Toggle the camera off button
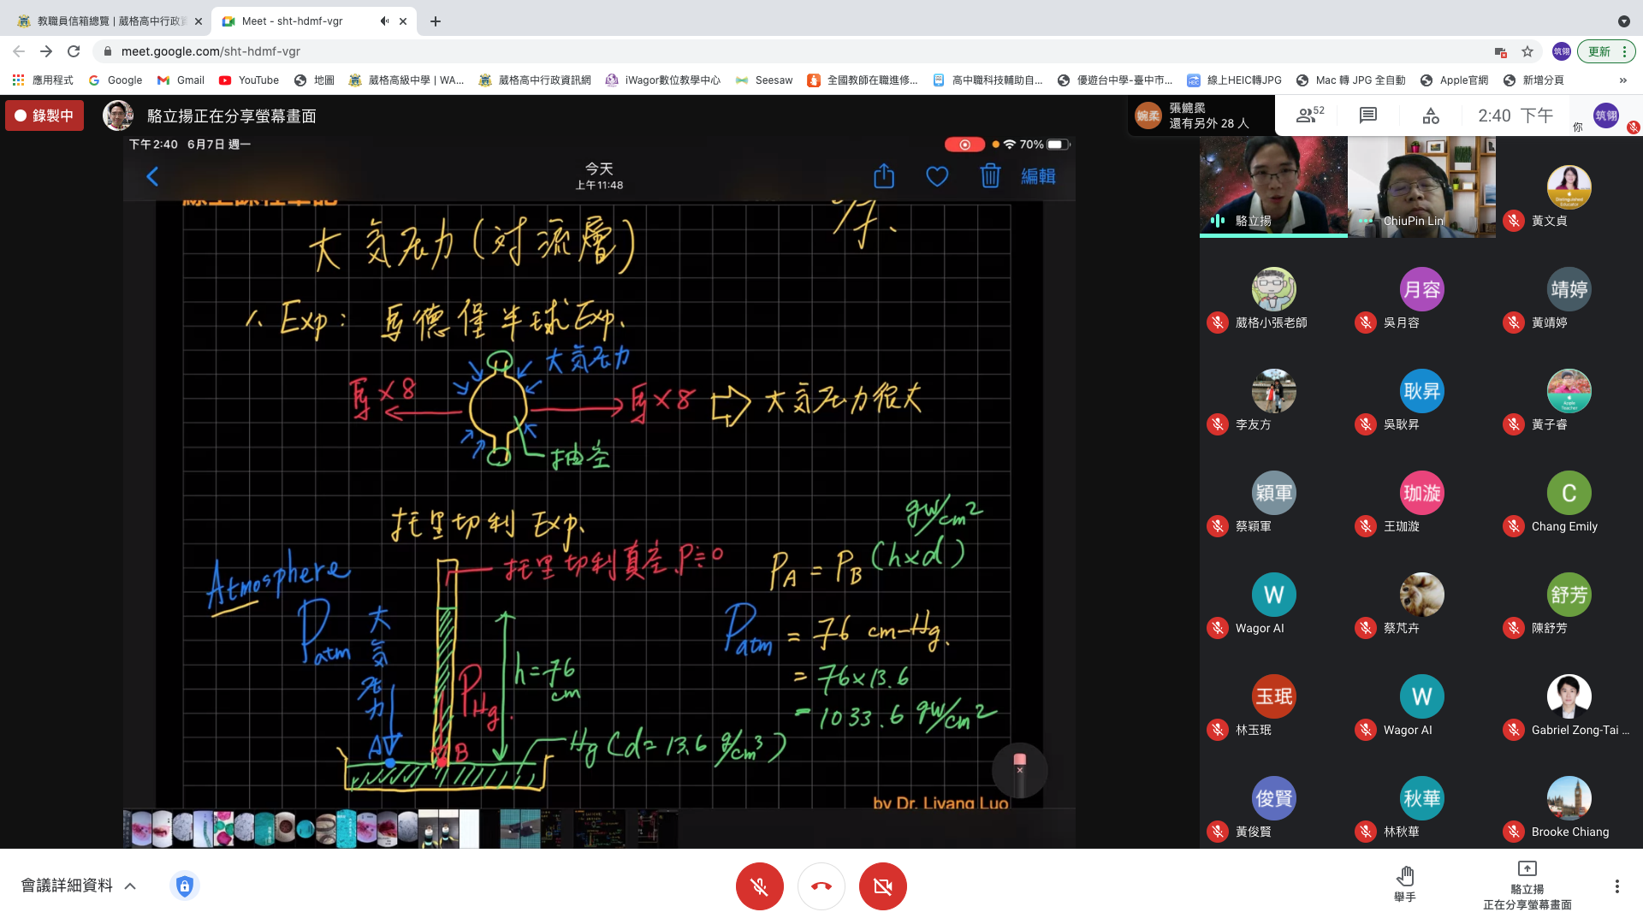This screenshot has height=924, width=1643. 882,885
